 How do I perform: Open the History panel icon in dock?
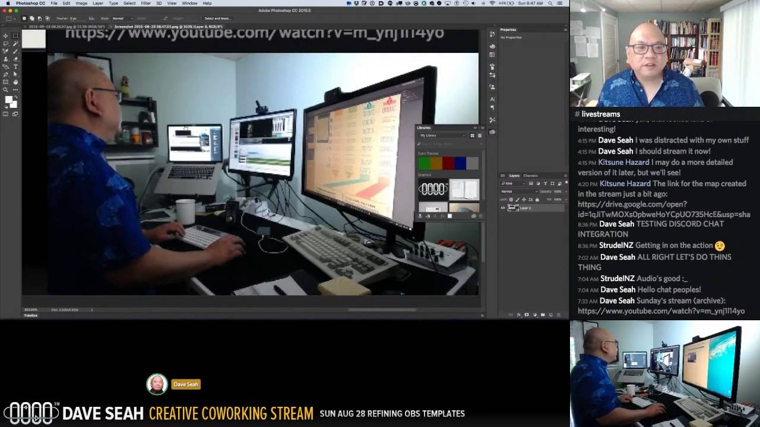coord(492,34)
